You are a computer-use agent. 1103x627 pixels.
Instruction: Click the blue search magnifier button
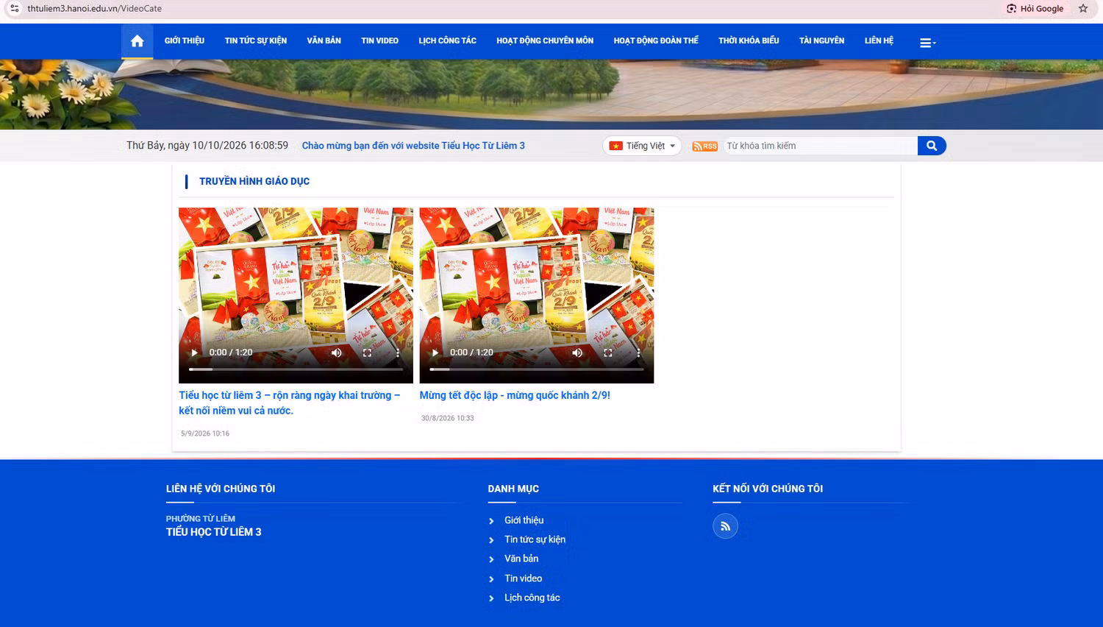tap(932, 146)
